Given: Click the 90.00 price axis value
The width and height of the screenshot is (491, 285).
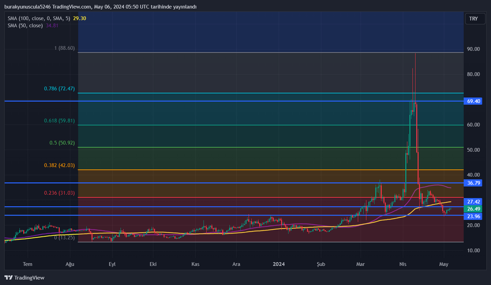Looking at the screenshot, I should point(473,49).
